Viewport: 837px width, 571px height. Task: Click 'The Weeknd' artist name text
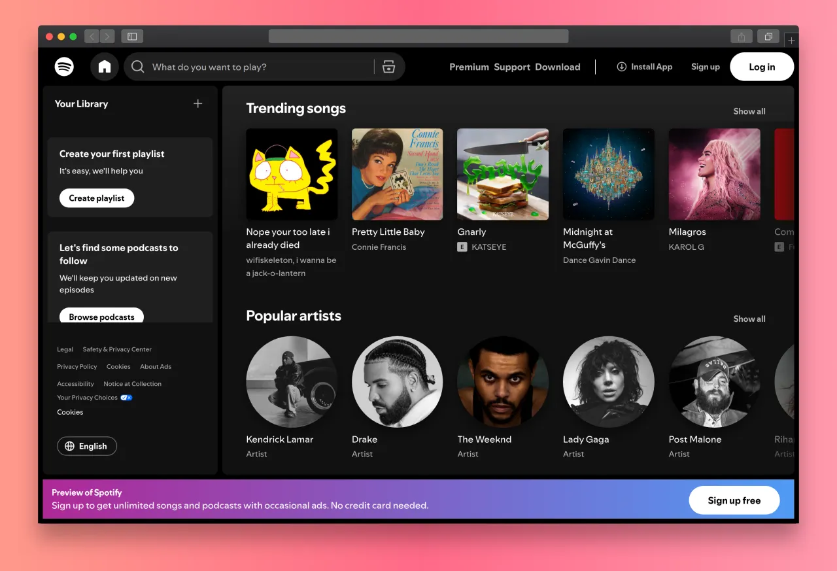click(x=485, y=440)
